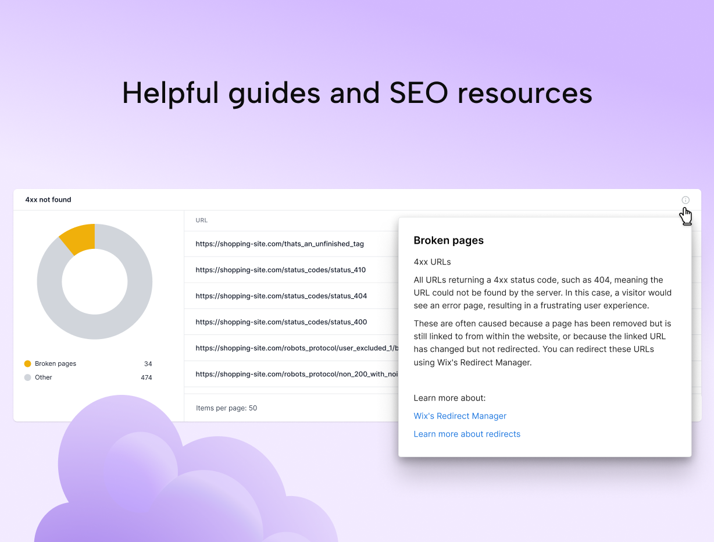
Task: Click the Items per page: 50 selector
Action: [226, 408]
